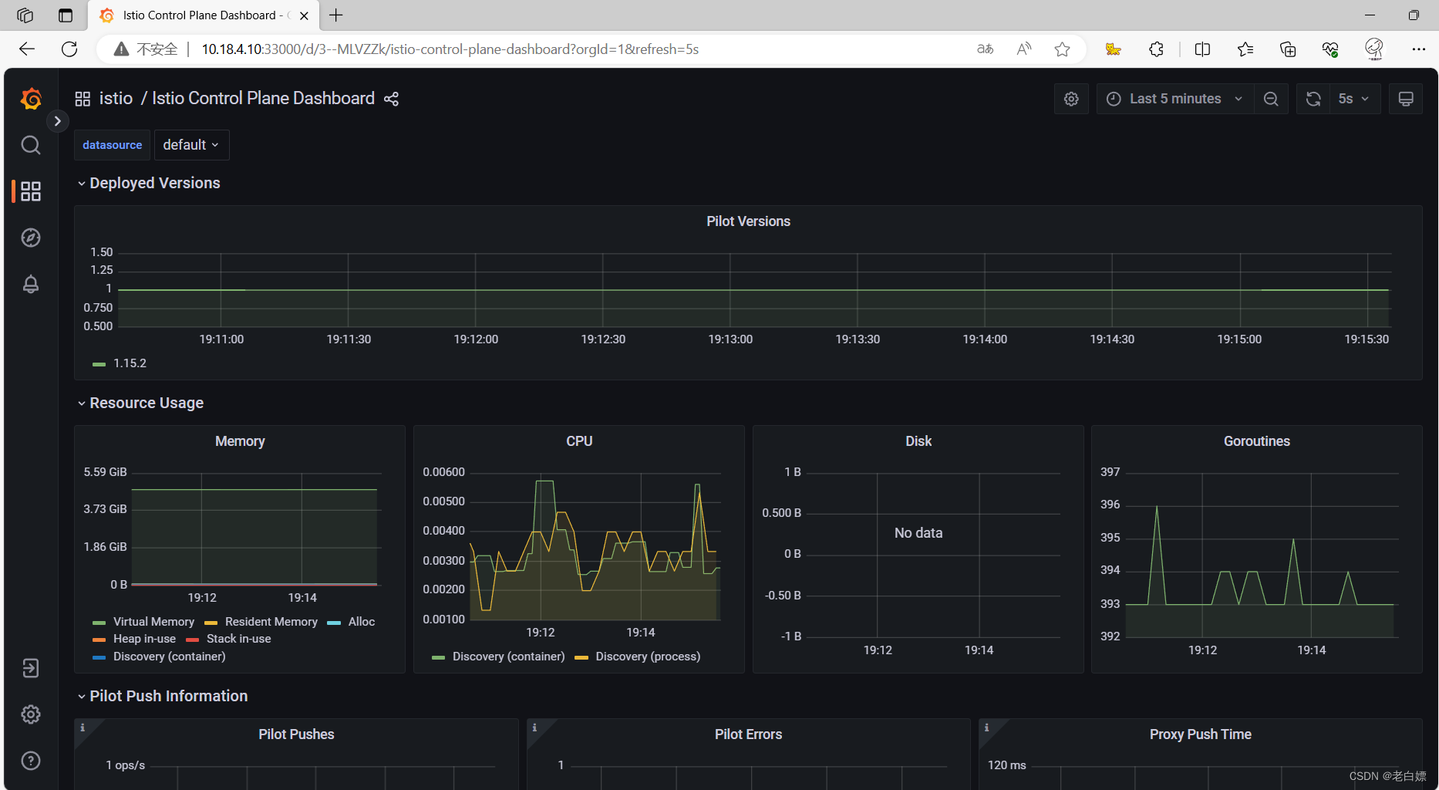Open the Help question mark icon
Screen dimensions: 1439x790
tap(31, 761)
